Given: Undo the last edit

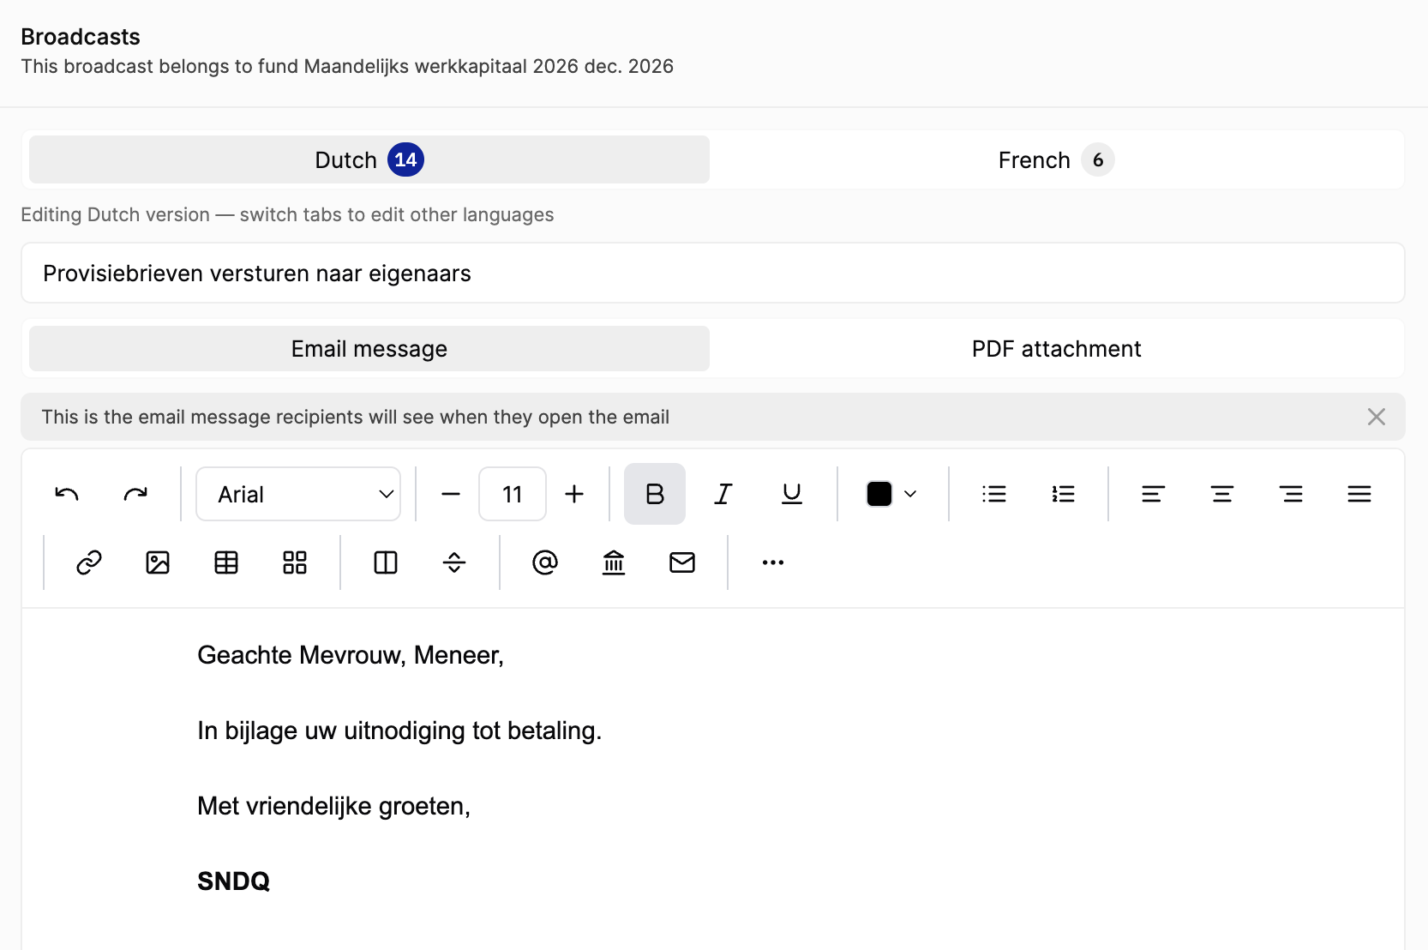Looking at the screenshot, I should [x=67, y=494].
